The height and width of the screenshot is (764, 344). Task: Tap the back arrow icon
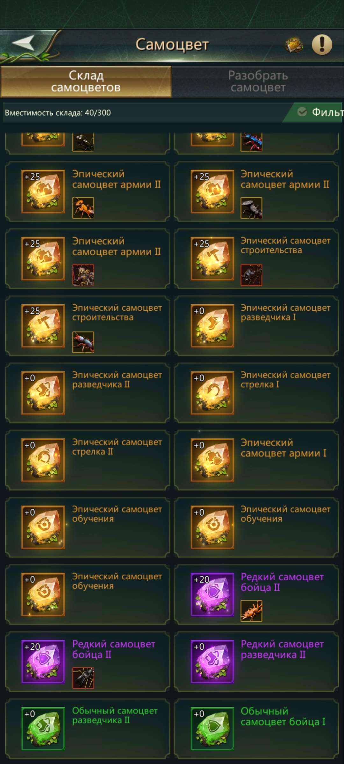click(x=23, y=43)
